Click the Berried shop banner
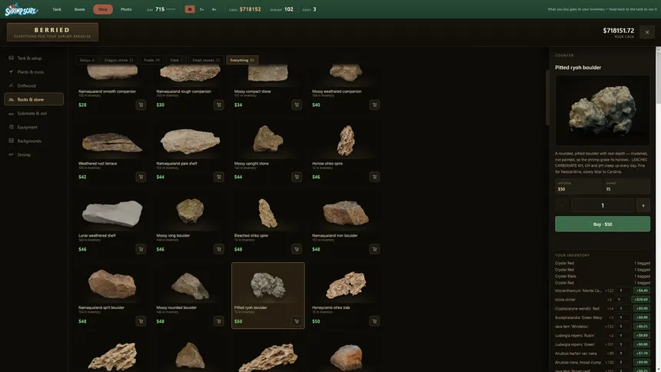The image size is (661, 372). click(x=52, y=32)
